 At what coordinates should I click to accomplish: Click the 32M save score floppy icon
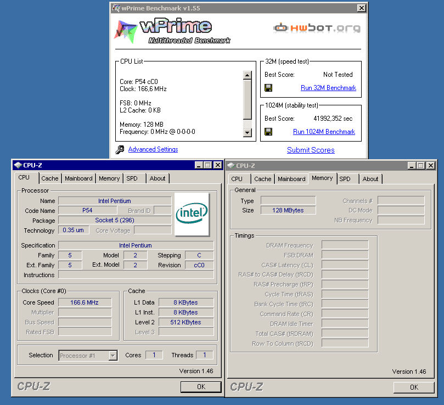[268, 88]
